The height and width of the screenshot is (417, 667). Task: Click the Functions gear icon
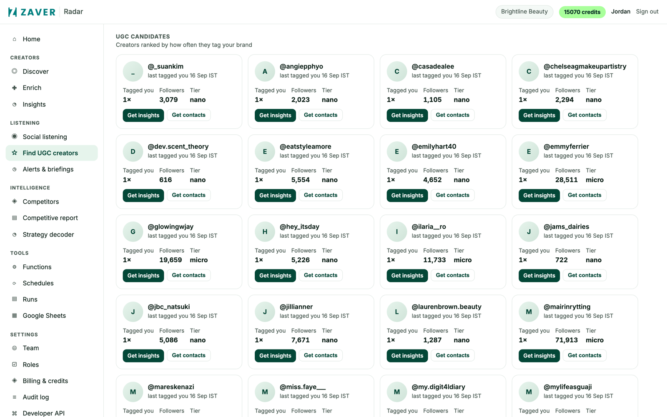[x=15, y=267]
